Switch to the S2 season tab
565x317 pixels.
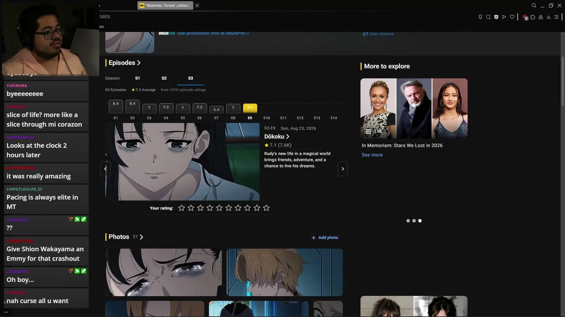(164, 78)
